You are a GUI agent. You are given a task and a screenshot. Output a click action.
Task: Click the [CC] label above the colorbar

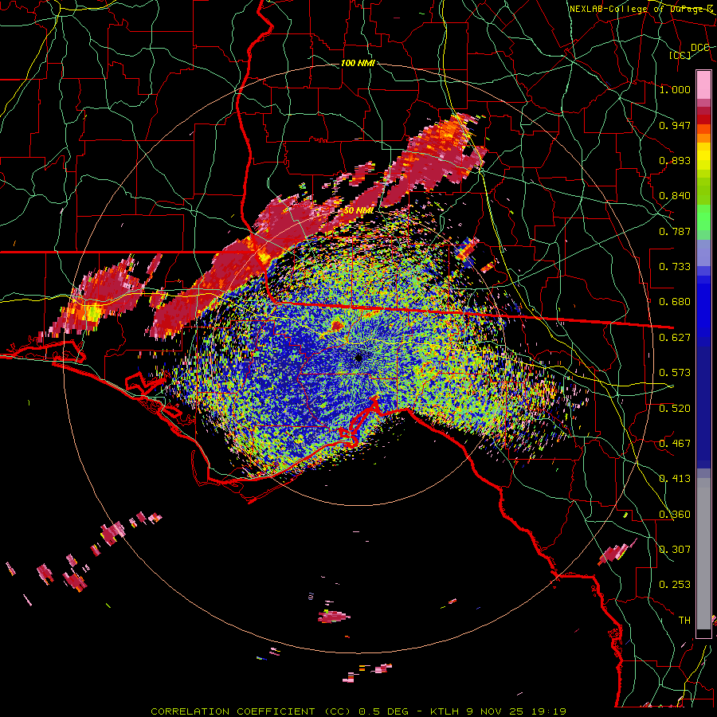tap(680, 55)
